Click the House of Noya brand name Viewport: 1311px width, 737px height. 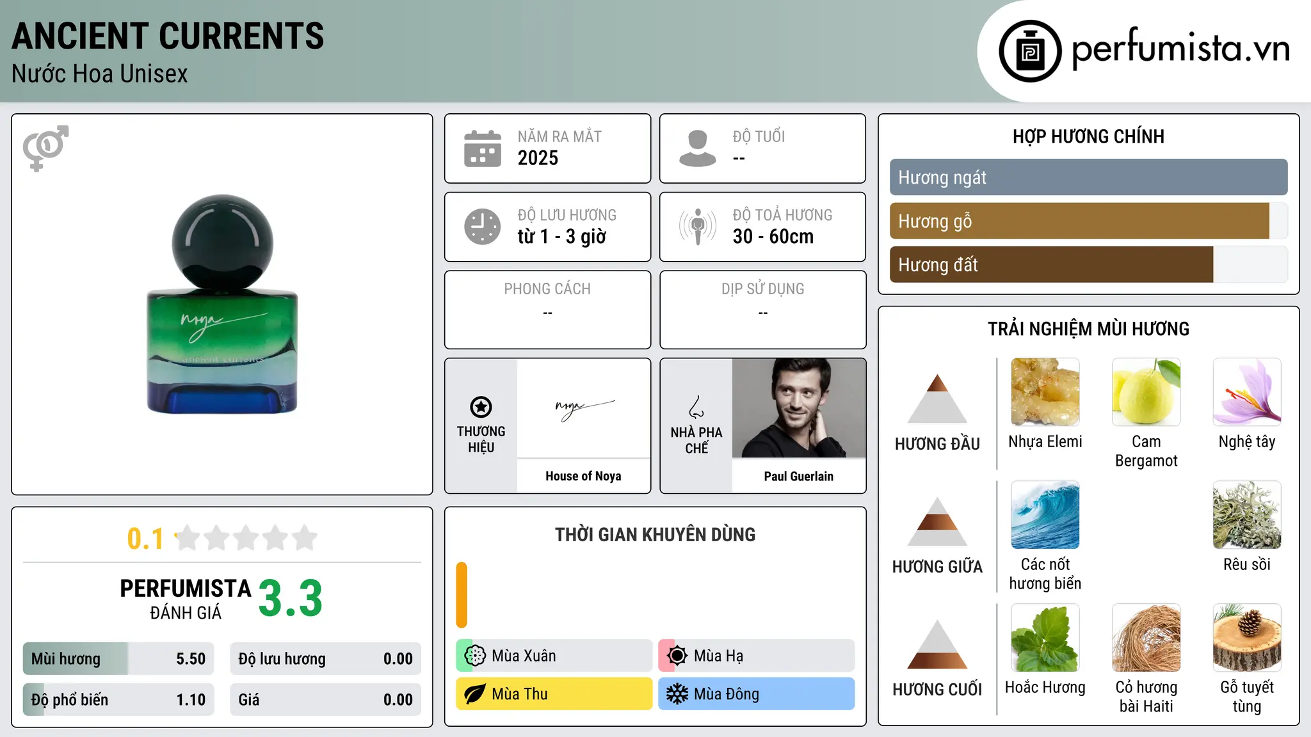[583, 476]
